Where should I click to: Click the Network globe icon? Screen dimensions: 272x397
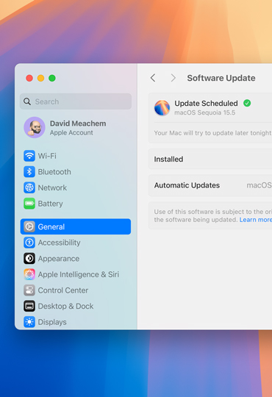(x=29, y=187)
